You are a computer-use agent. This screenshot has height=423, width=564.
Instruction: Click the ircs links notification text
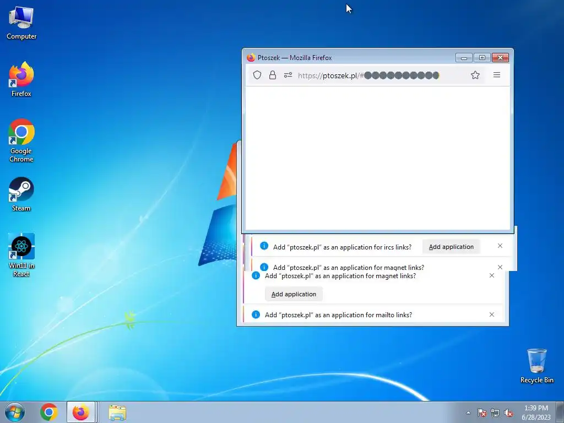(343, 247)
